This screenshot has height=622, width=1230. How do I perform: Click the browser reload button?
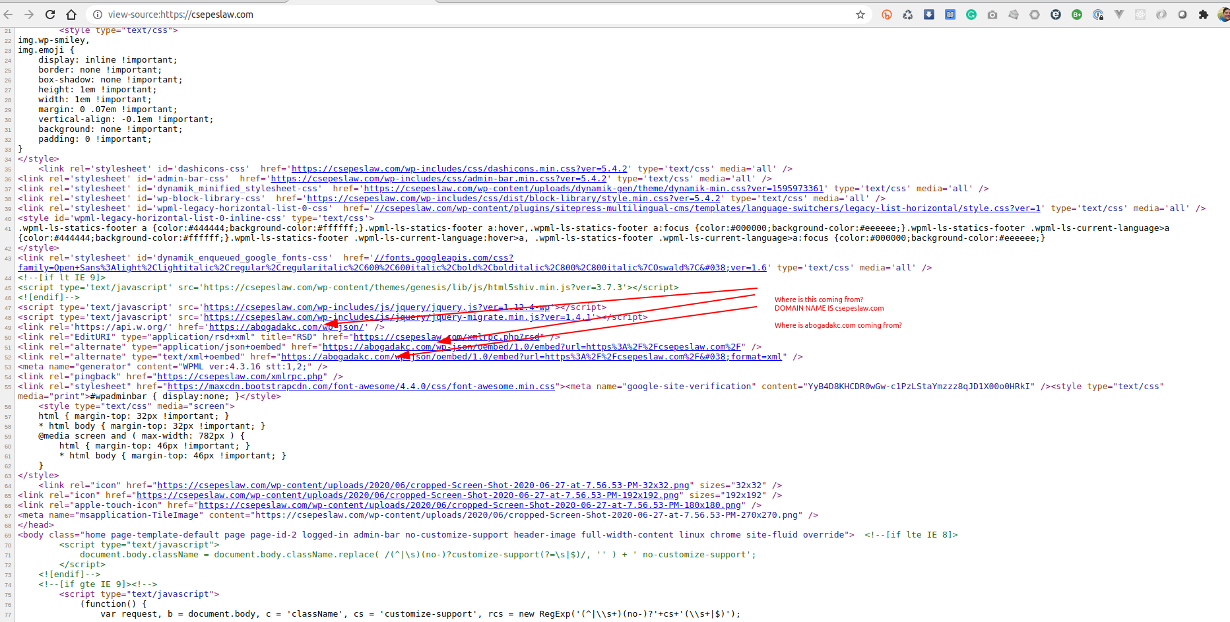click(x=50, y=15)
